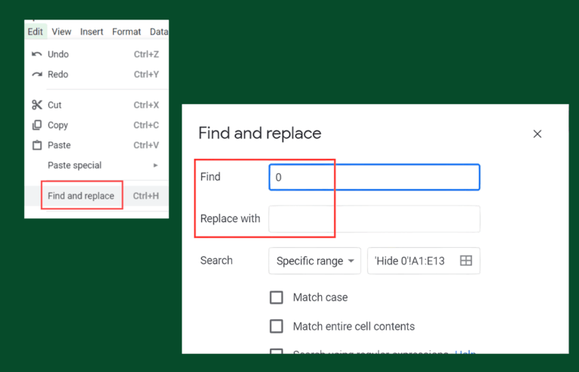Viewport: 579px width, 372px height.
Task: Click the Ctrl+V shortcut text
Action: click(x=146, y=145)
